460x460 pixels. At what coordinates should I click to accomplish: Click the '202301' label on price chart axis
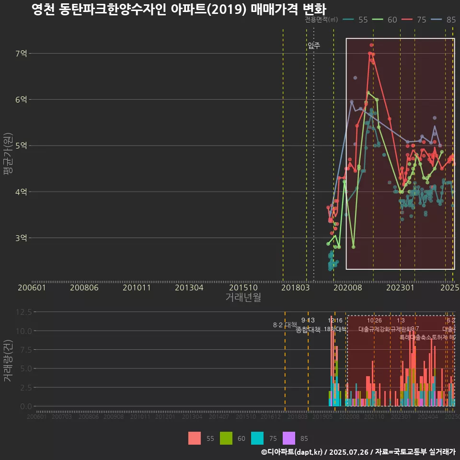pyautogui.click(x=400, y=287)
